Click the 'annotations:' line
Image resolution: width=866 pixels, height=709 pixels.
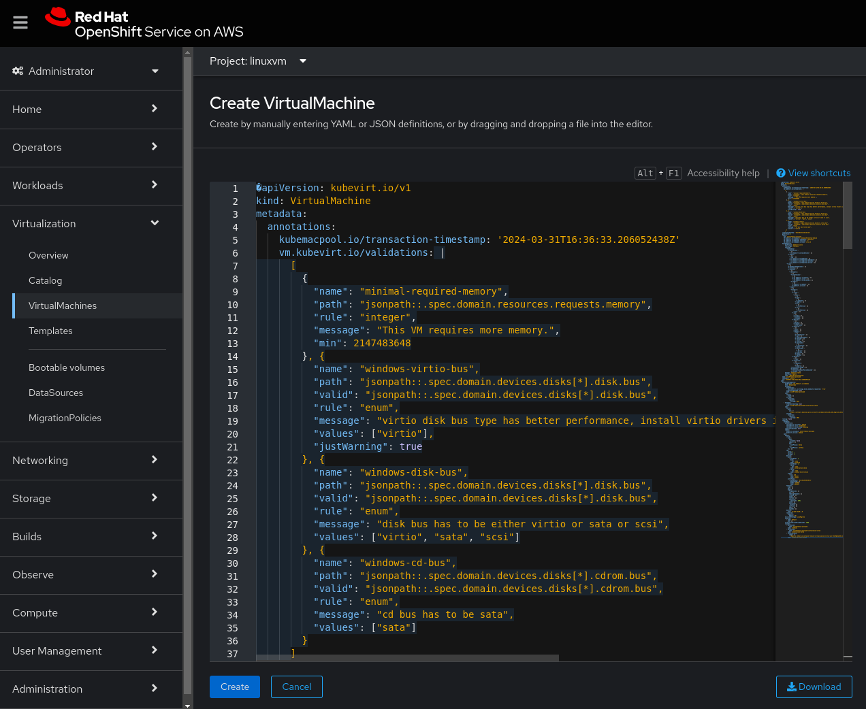coord(302,227)
